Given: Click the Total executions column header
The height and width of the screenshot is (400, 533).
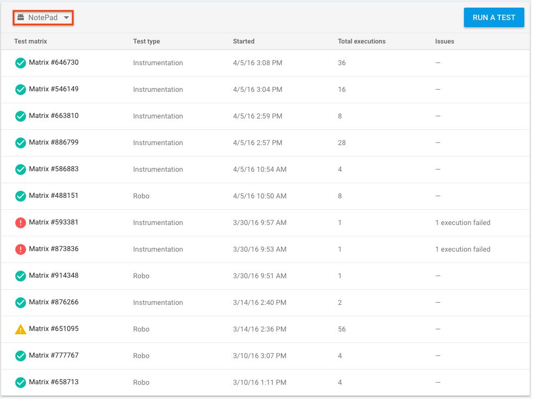Looking at the screenshot, I should [362, 41].
